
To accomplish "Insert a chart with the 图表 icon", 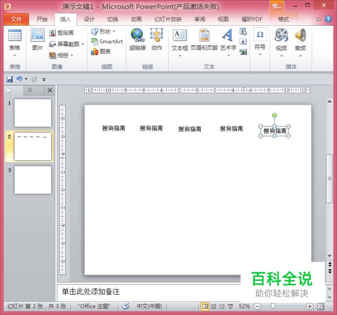I will 101,52.
